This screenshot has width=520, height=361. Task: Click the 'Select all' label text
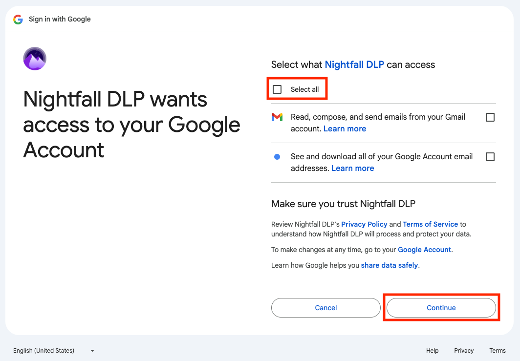304,89
